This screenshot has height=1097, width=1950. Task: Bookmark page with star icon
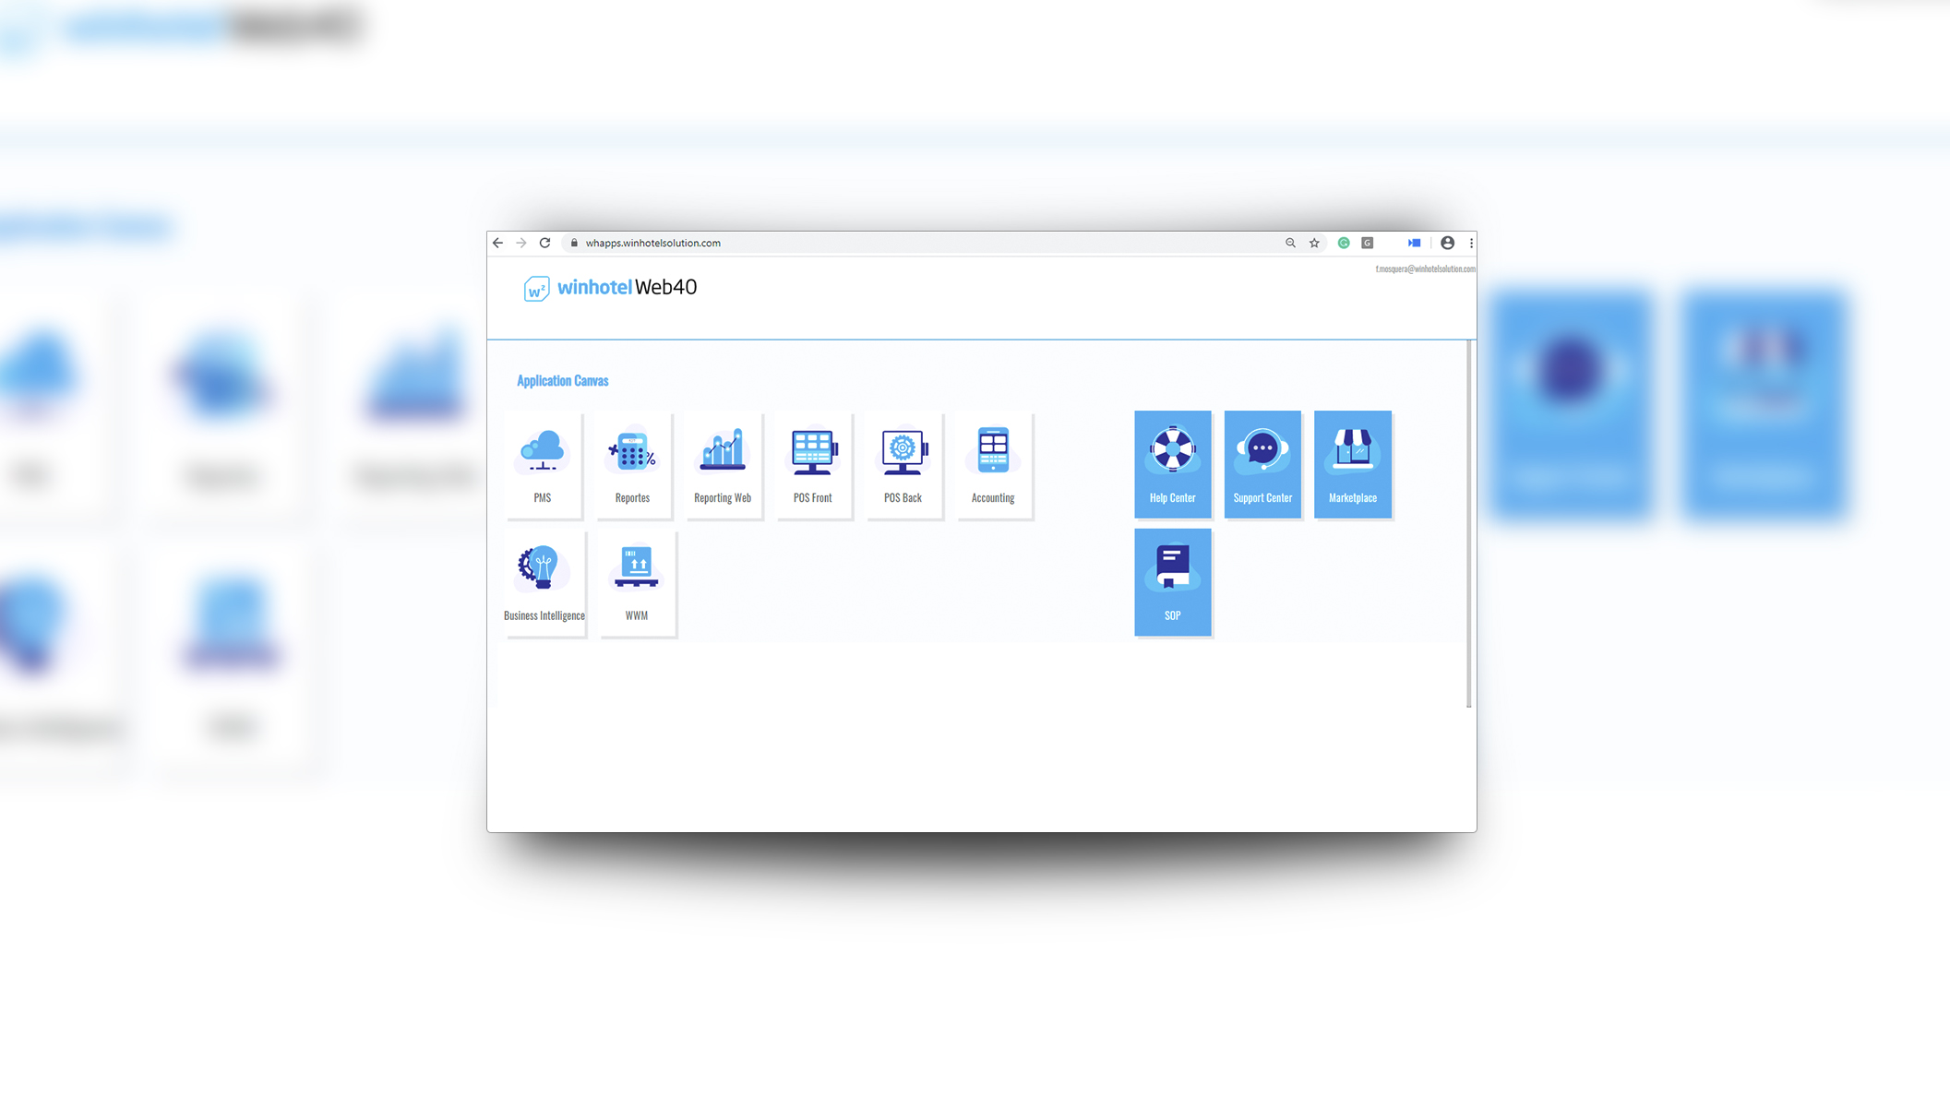coord(1314,243)
